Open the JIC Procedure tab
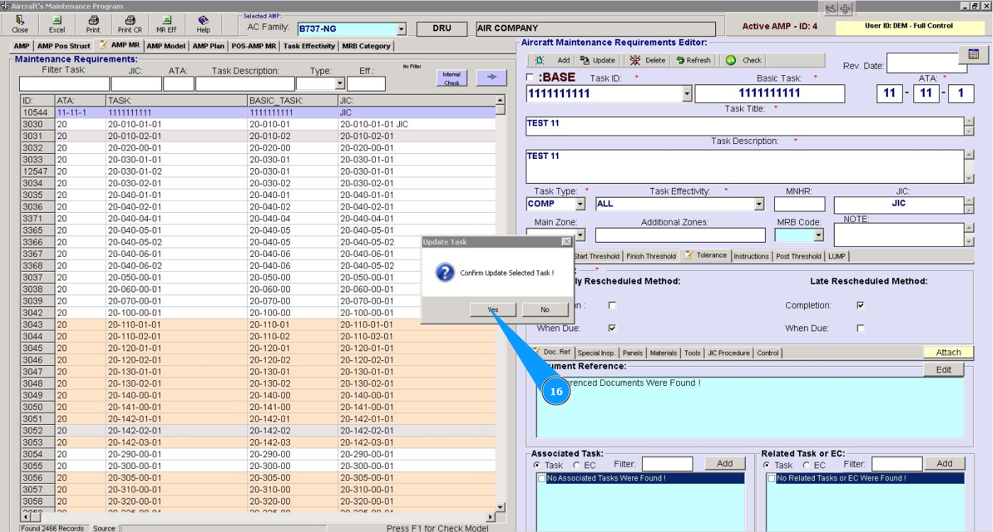 click(x=728, y=353)
